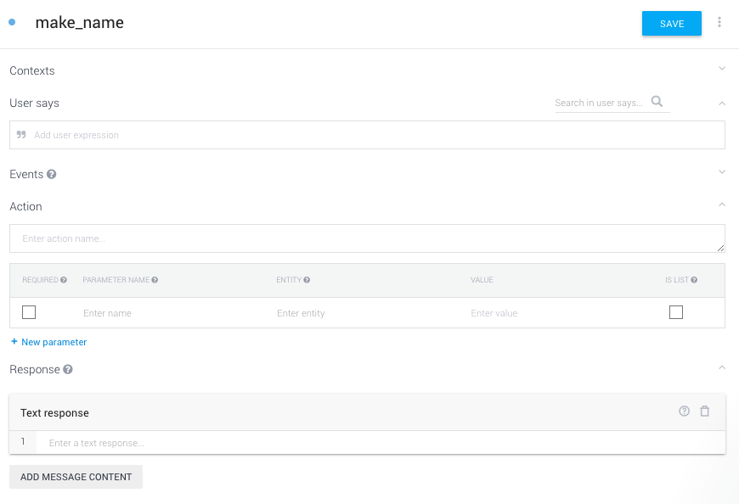Viewport: 739px width, 504px height.
Task: Click help icon next to ENTITY header
Action: [x=307, y=280]
